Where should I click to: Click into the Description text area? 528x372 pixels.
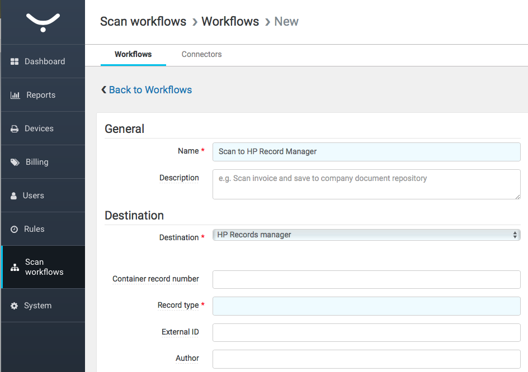[x=366, y=184]
